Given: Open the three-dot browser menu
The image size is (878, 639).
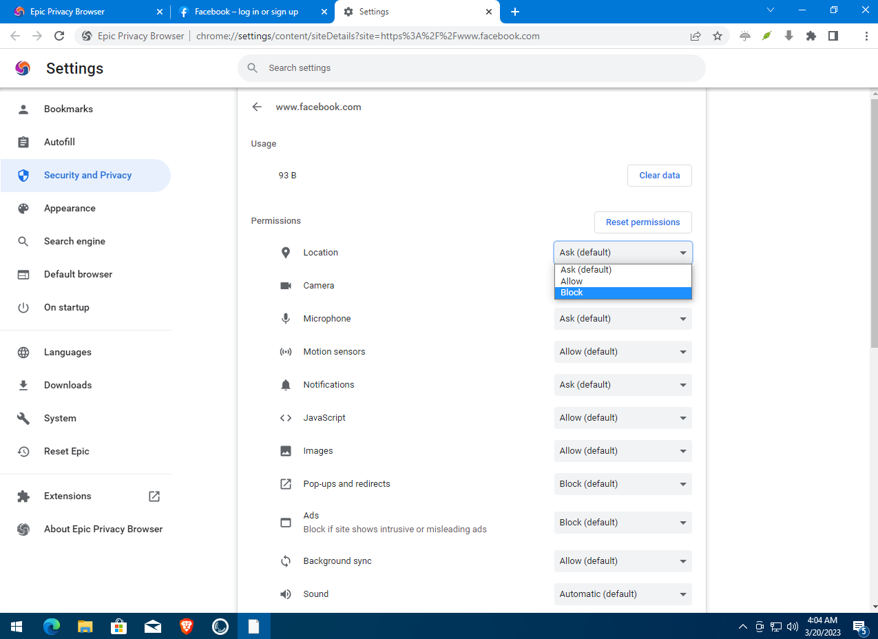Looking at the screenshot, I should [866, 36].
